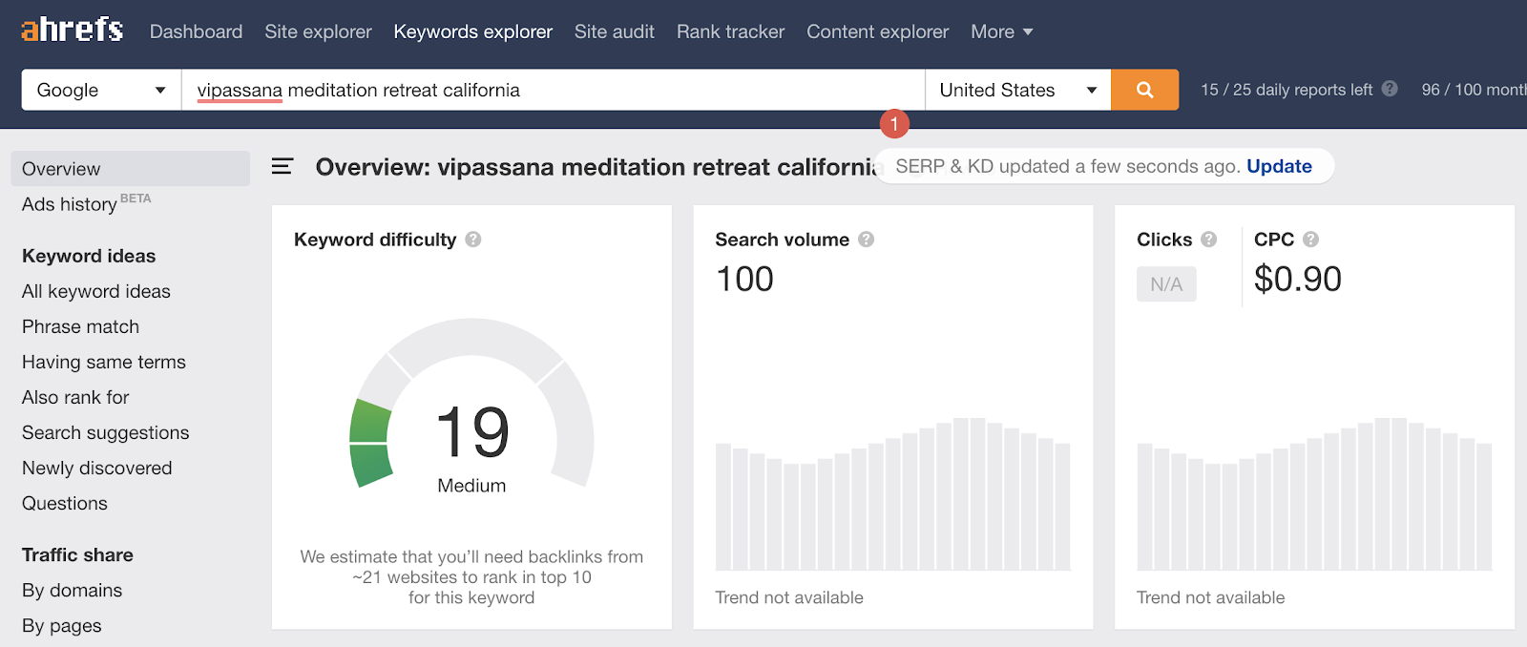Viewport: 1527px width, 647px height.
Task: Open Phrase match report
Action: pyautogui.click(x=80, y=326)
